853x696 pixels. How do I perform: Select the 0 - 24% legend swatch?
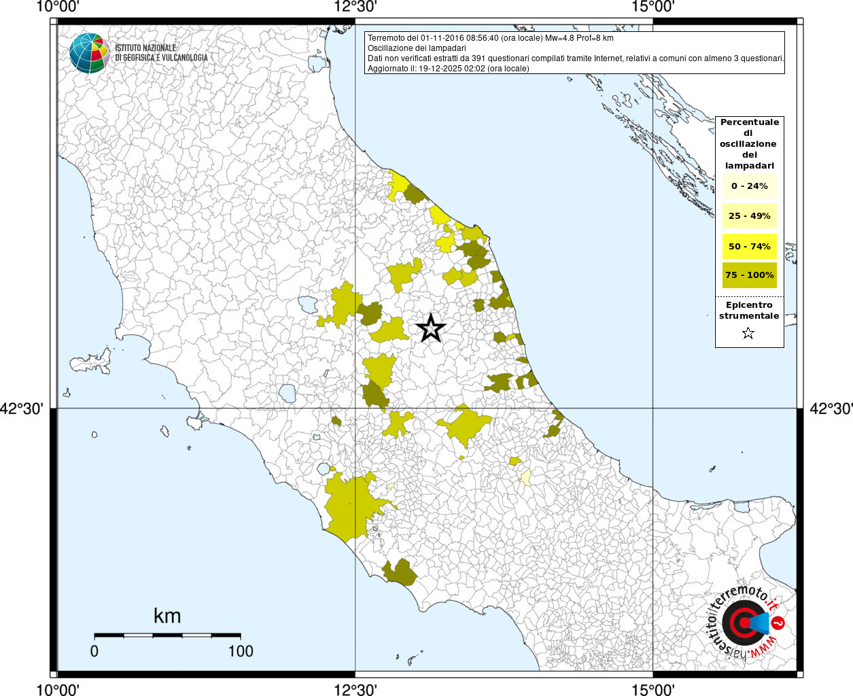click(x=749, y=186)
